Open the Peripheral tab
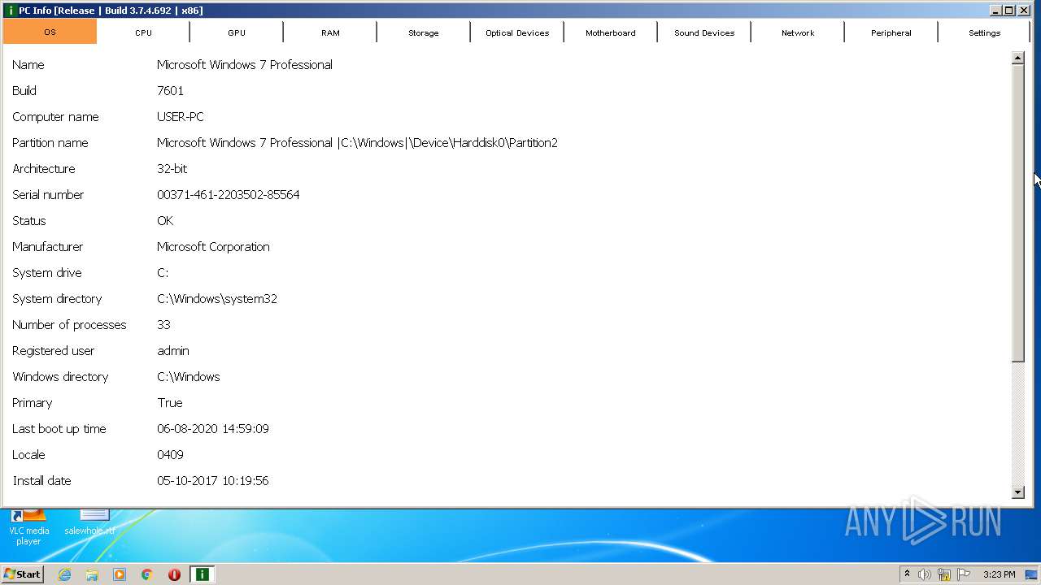The height and width of the screenshot is (585, 1041). (x=891, y=32)
